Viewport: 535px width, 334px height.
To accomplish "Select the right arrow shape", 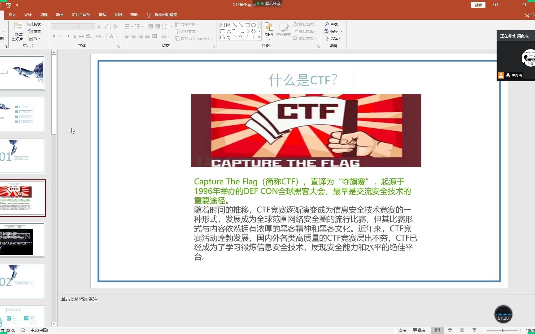I will pos(247,31).
